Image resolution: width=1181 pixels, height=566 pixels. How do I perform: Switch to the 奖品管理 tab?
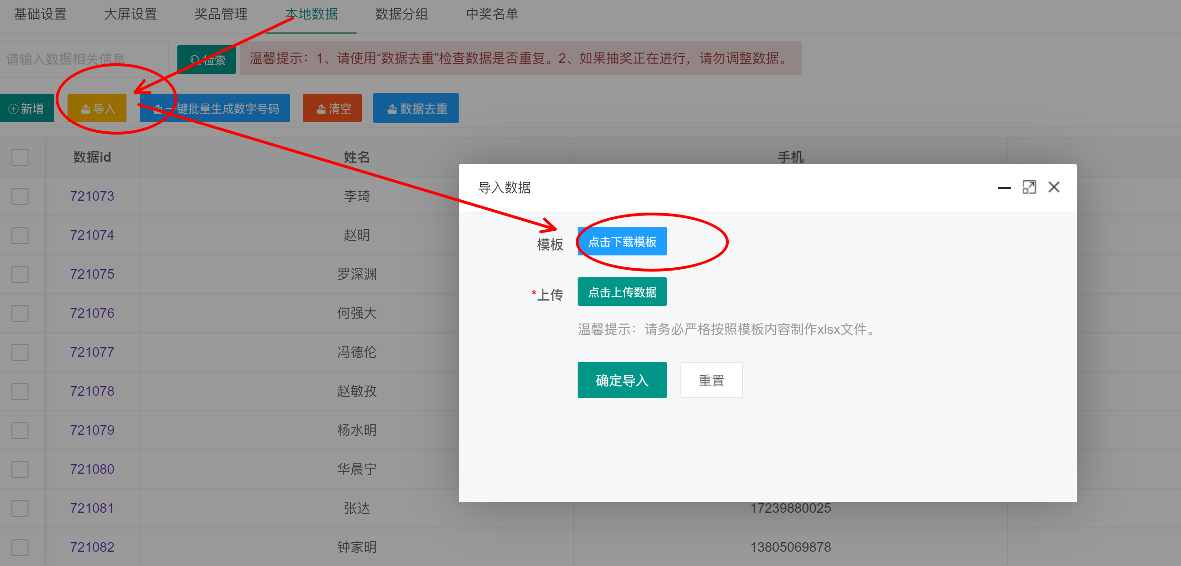[x=221, y=14]
